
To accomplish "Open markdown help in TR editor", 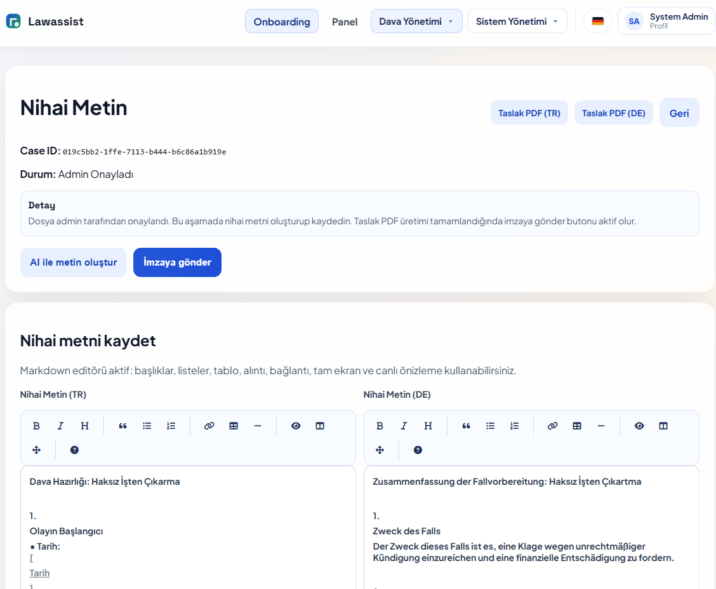I will coord(75,450).
